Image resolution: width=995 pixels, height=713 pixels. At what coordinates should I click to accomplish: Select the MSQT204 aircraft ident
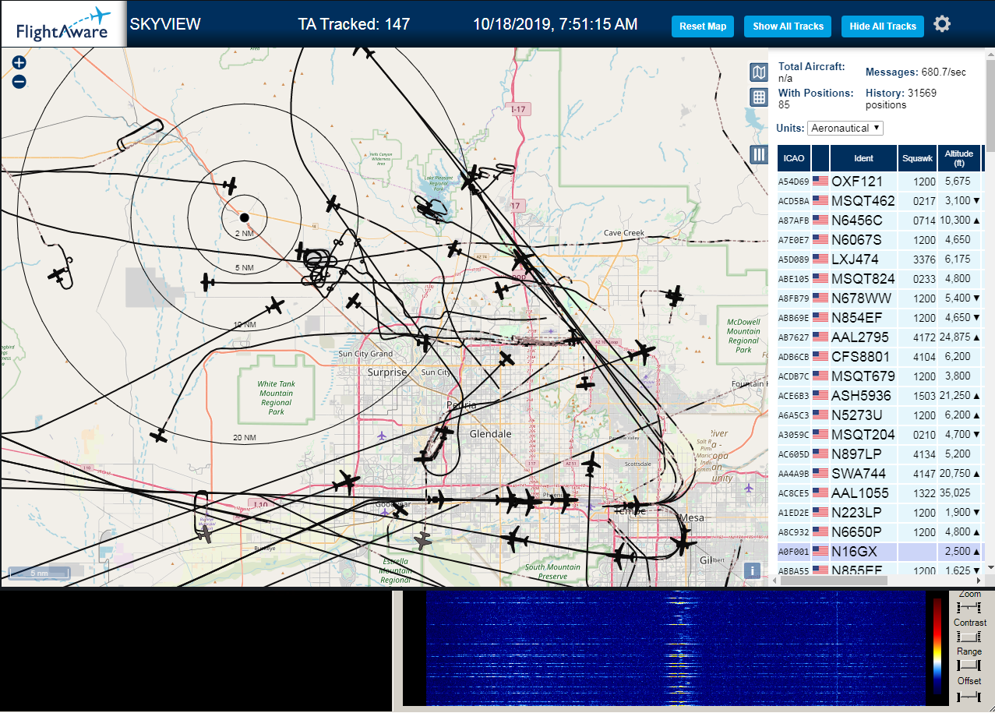pos(863,434)
